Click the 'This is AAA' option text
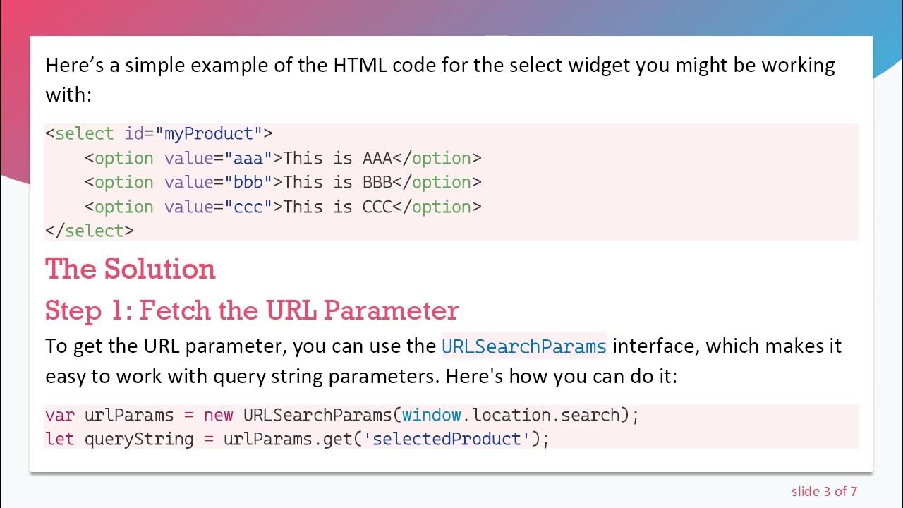903x508 pixels. point(337,158)
